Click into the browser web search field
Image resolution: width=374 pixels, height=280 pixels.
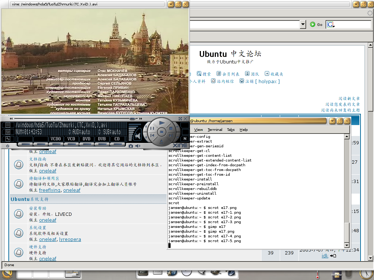353,24
